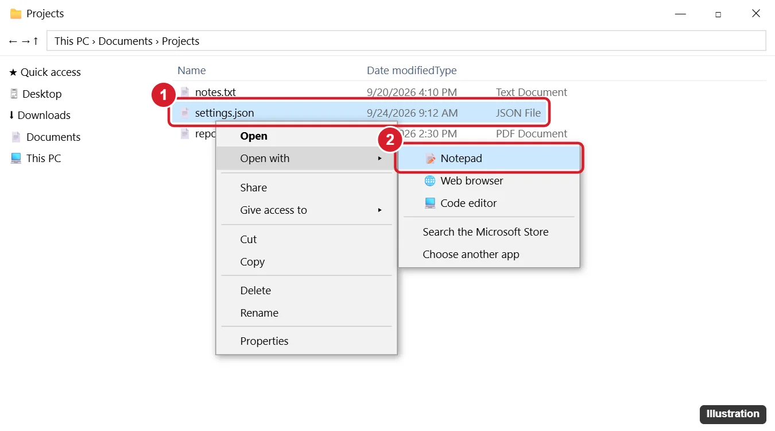The image size is (775, 431).
Task: Expand the Open with submenu arrow
Action: click(379, 158)
